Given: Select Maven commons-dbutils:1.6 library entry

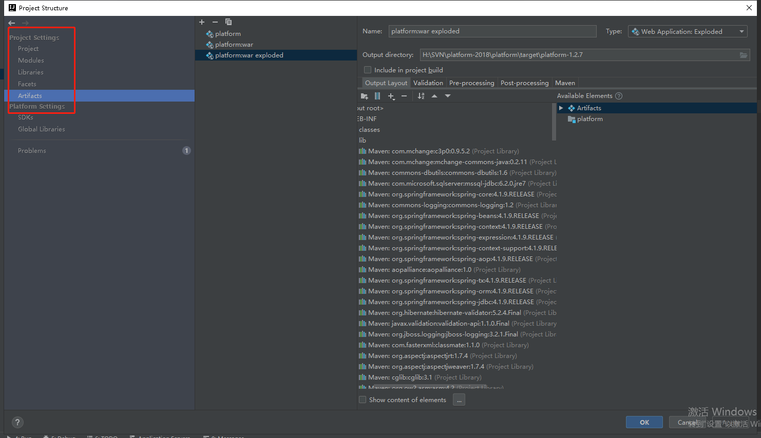Looking at the screenshot, I should [457, 173].
